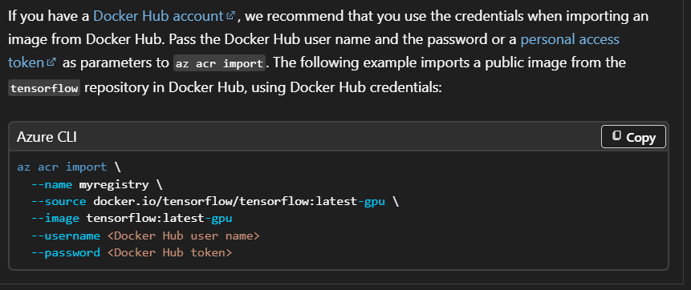The width and height of the screenshot is (691, 290).
Task: Click 'docker.io/tensorflow/tensorflow:latest' source value
Action: click(225, 202)
